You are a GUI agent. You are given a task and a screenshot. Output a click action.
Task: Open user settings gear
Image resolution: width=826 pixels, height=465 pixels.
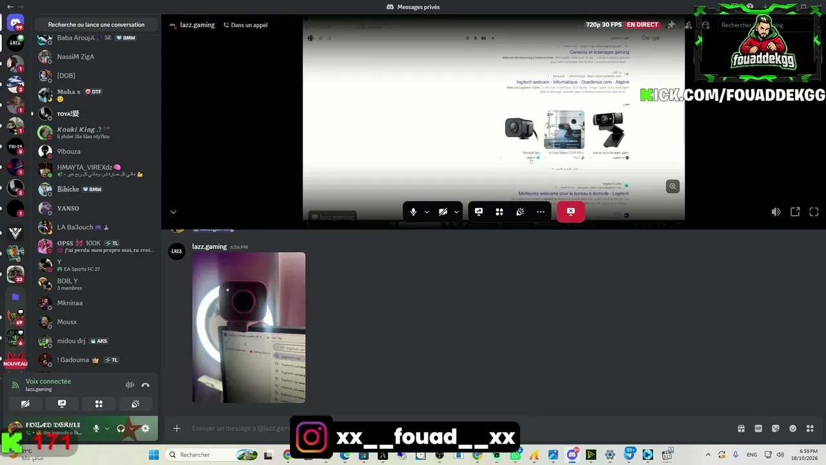(145, 428)
